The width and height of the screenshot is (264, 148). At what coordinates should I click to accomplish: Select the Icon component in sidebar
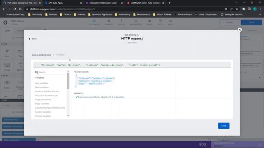[x=7, y=53]
